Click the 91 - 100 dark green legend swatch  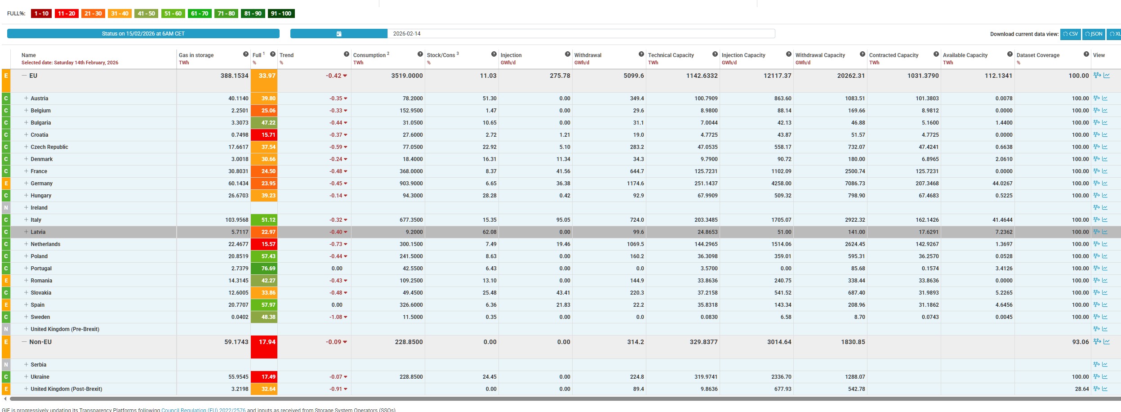click(281, 13)
